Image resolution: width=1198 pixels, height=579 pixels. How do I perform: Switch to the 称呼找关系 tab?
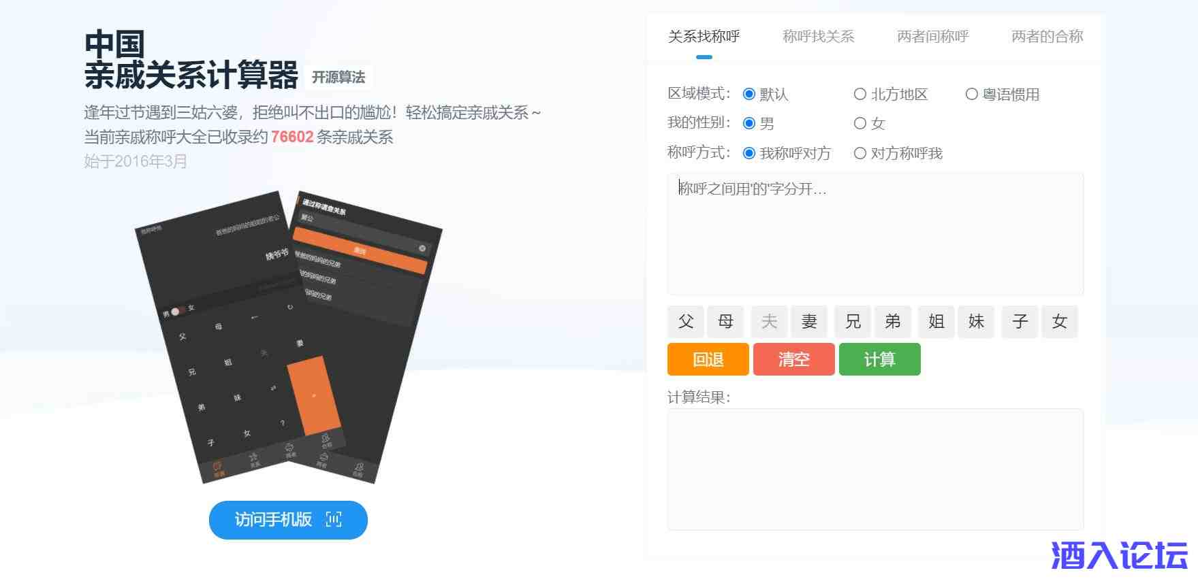click(818, 37)
